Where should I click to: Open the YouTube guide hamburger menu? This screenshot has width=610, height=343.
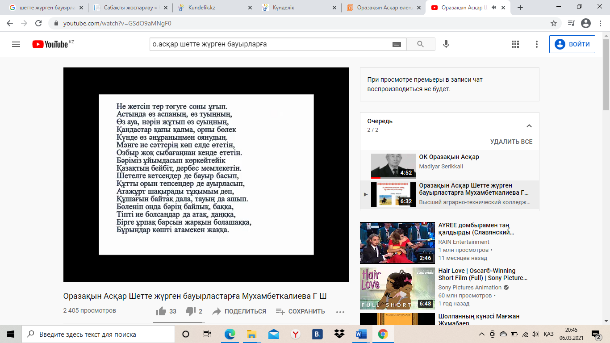(16, 44)
